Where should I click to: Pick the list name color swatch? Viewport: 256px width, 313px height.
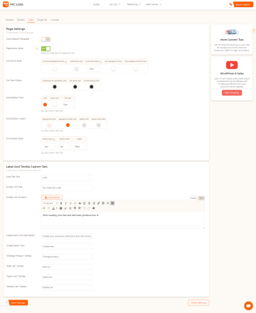[75, 87]
